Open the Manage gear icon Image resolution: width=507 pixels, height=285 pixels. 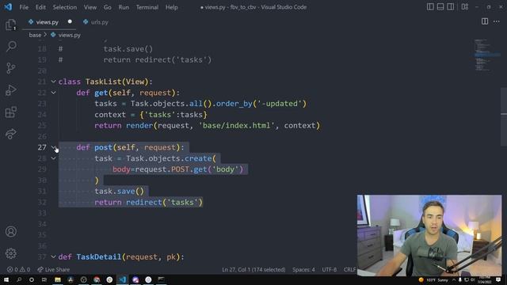pyautogui.click(x=10, y=253)
